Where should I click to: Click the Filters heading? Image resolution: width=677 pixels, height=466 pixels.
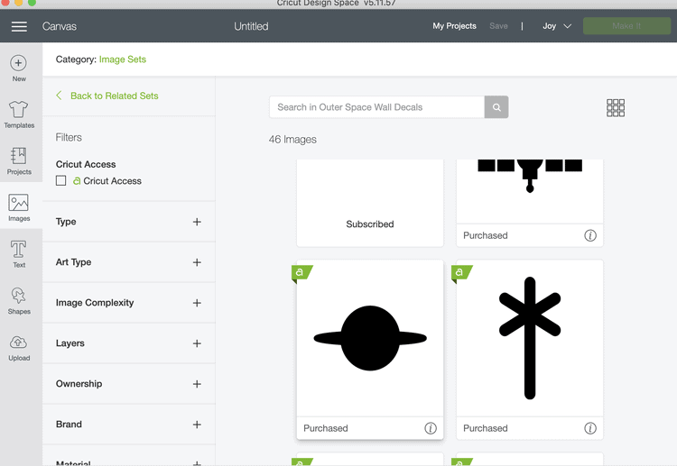(69, 137)
